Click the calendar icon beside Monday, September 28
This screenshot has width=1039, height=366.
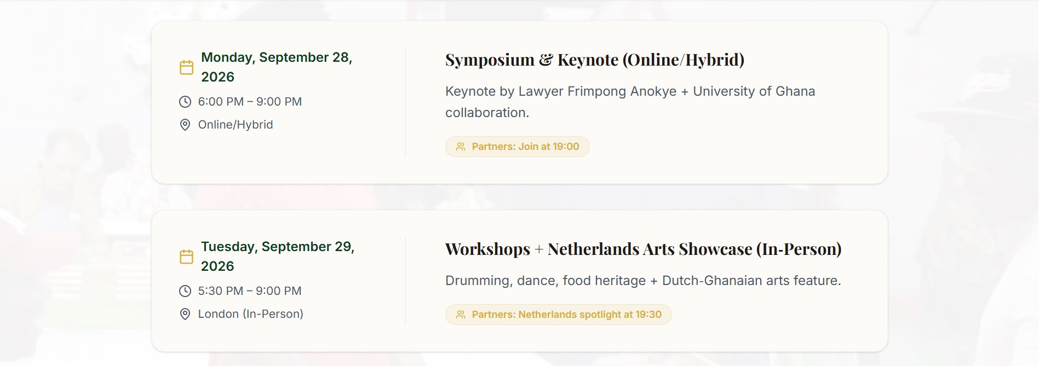click(187, 67)
